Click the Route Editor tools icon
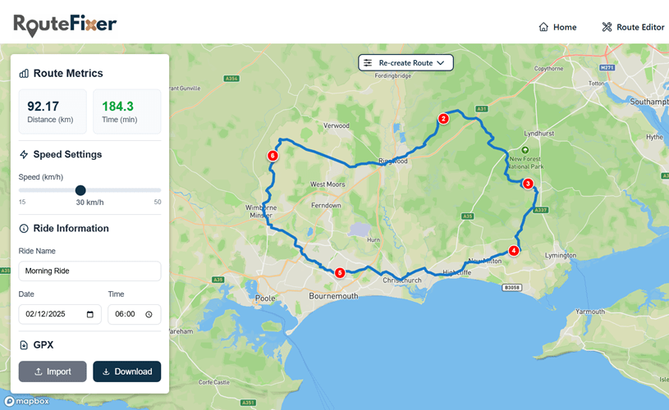Screen dimensions: 669x410 tap(607, 27)
